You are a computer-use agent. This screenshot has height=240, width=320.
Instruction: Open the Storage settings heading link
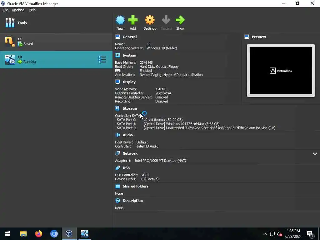[130, 108]
